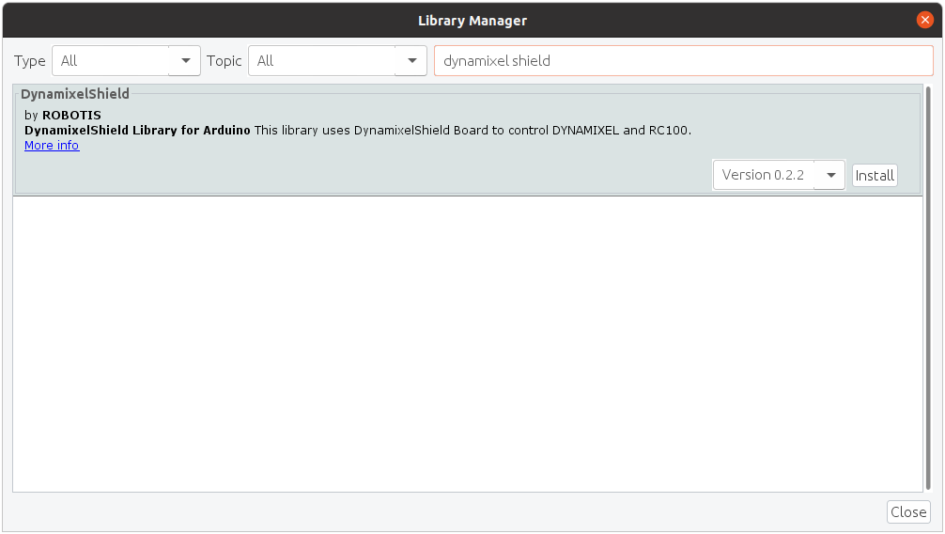Click the arrow on the Topic combo box
Screen dimensions: 945x534
[x=411, y=61]
